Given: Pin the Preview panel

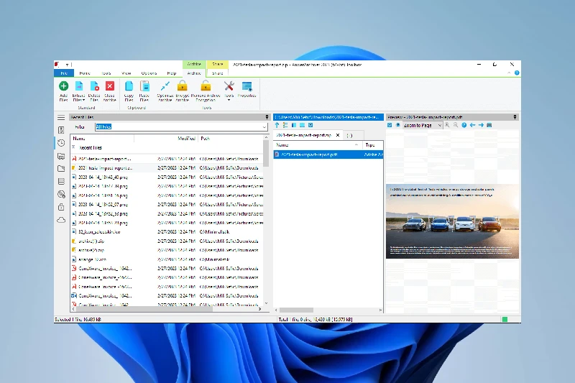Looking at the screenshot, I should click(515, 117).
